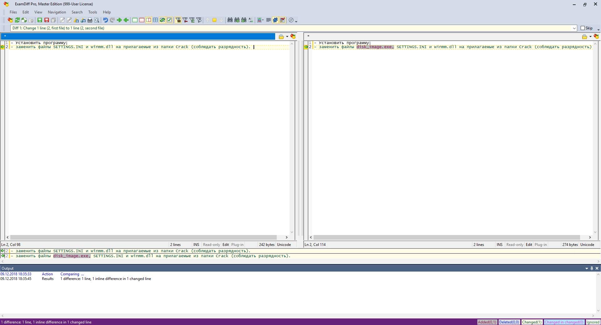Screen dimensions: 601x325
Task: Click the left pane file path field
Action: point(138,37)
